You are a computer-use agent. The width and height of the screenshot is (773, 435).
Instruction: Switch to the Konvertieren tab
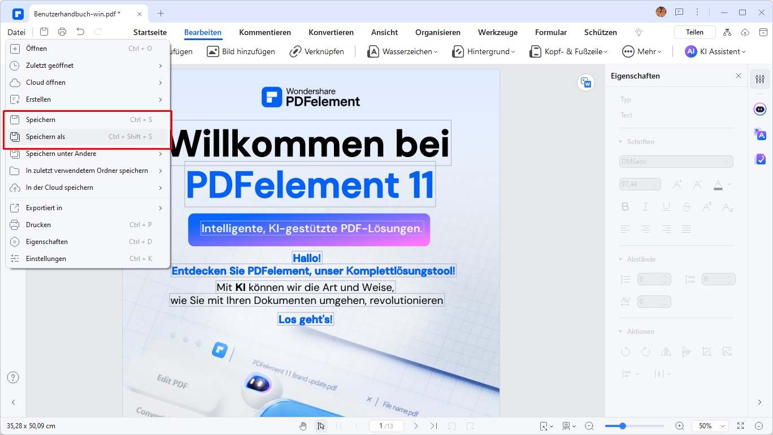coord(331,32)
